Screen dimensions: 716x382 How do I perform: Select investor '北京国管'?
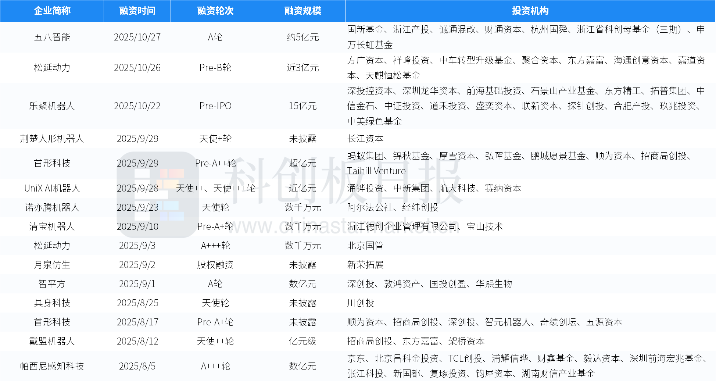(x=365, y=246)
